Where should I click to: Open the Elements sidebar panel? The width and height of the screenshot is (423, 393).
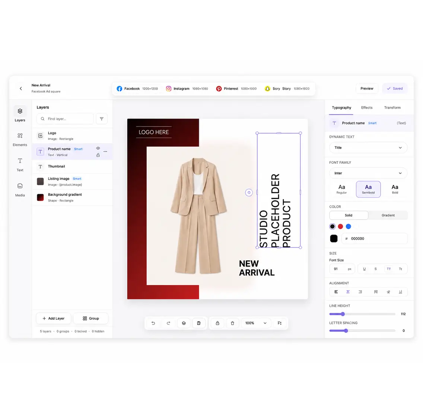(20, 139)
